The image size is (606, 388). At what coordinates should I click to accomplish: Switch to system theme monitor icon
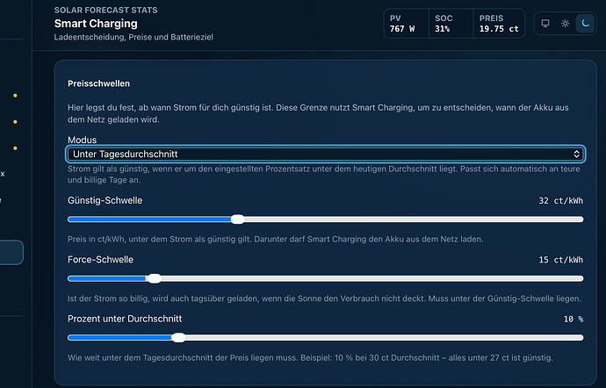point(545,24)
